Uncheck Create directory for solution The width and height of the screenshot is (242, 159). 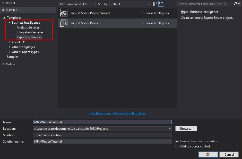[x=177, y=141]
